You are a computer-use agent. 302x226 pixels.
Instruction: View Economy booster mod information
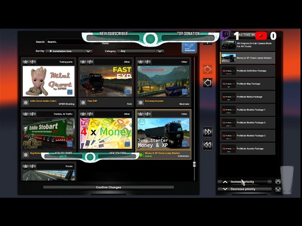click(148, 62)
